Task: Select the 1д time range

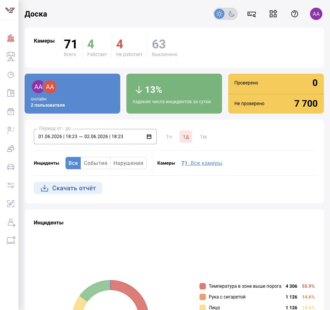Action: [x=186, y=137]
